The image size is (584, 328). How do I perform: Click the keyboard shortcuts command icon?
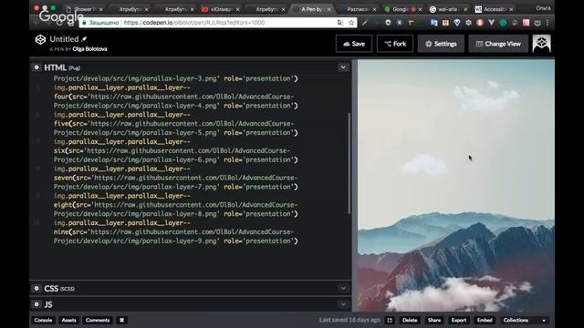click(121, 320)
